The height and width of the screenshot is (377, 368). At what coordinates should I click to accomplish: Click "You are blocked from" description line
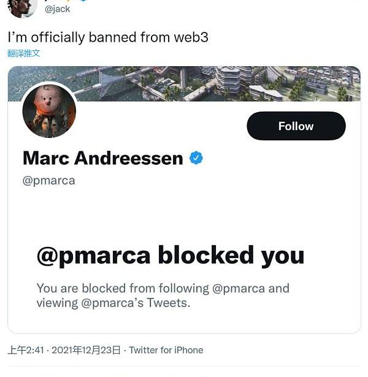click(163, 288)
